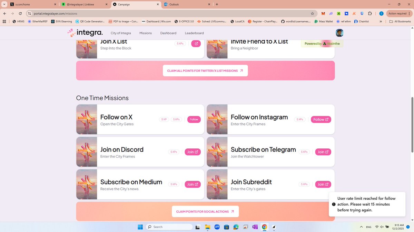Click the Windows Start button
414x232 pixels.
140,227
